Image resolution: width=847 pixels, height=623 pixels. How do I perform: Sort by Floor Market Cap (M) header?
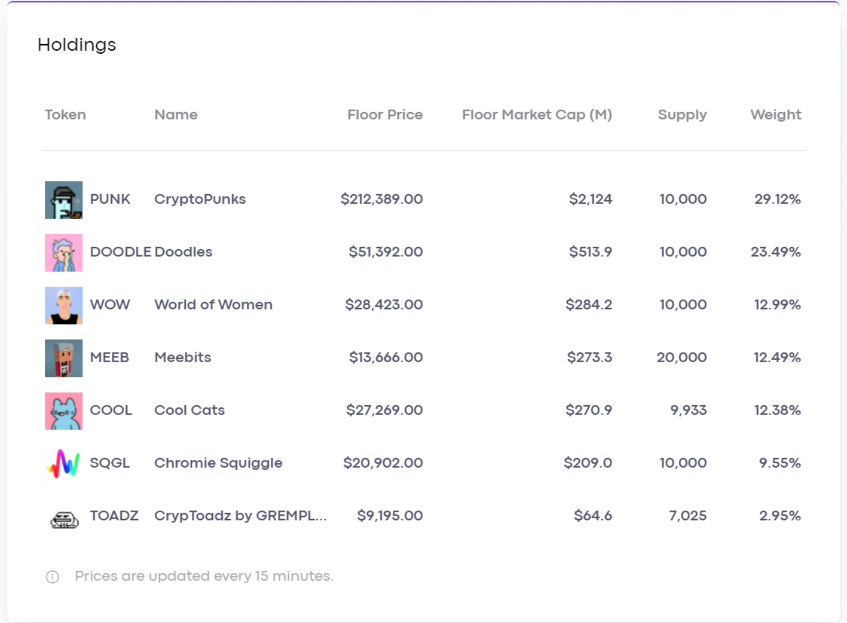click(537, 114)
